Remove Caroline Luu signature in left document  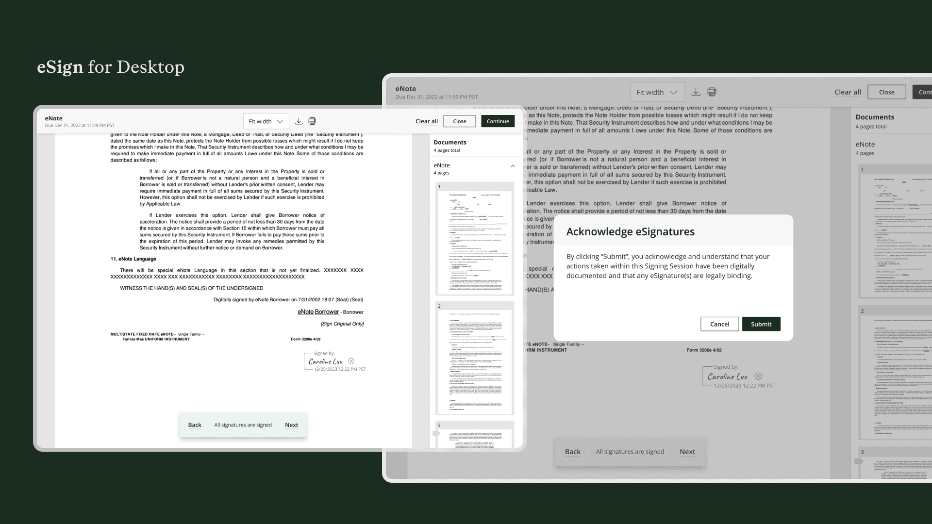[351, 361]
